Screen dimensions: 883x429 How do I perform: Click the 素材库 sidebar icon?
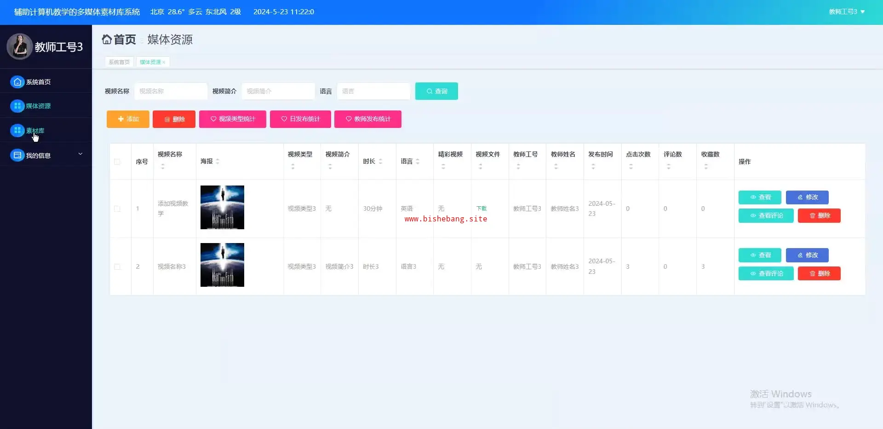click(x=17, y=131)
